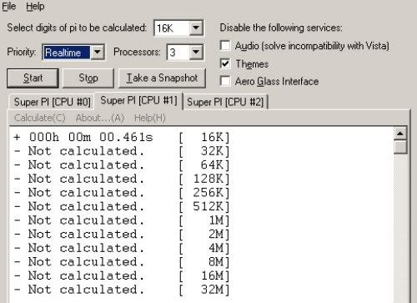Open the pi digits dropdown arrow
This screenshot has width=417, height=303.
click(196, 28)
